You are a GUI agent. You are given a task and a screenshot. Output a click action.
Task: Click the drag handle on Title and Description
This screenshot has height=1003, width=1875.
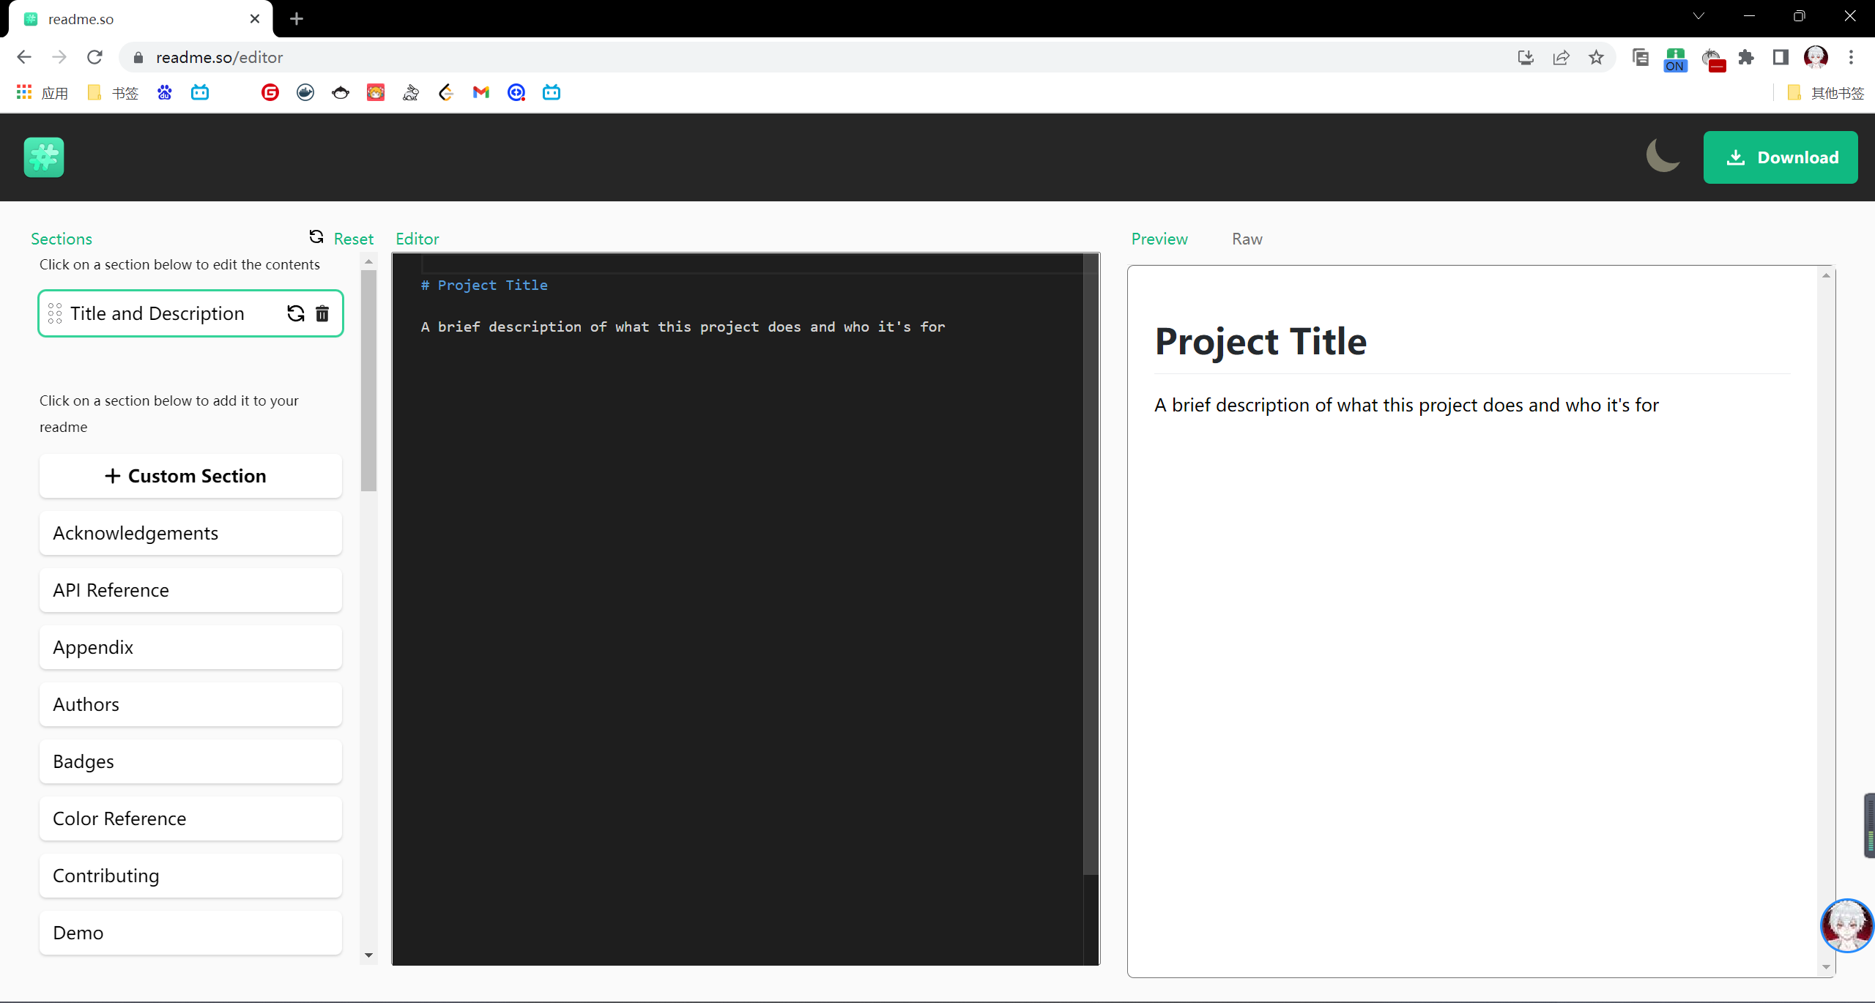point(55,313)
